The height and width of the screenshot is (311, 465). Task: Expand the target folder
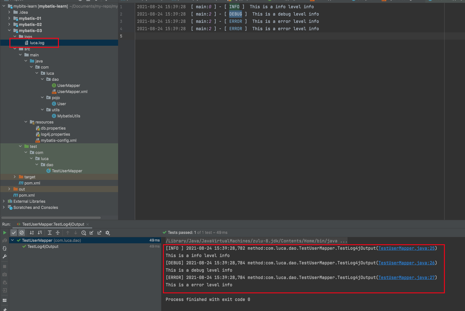[x=15, y=177]
